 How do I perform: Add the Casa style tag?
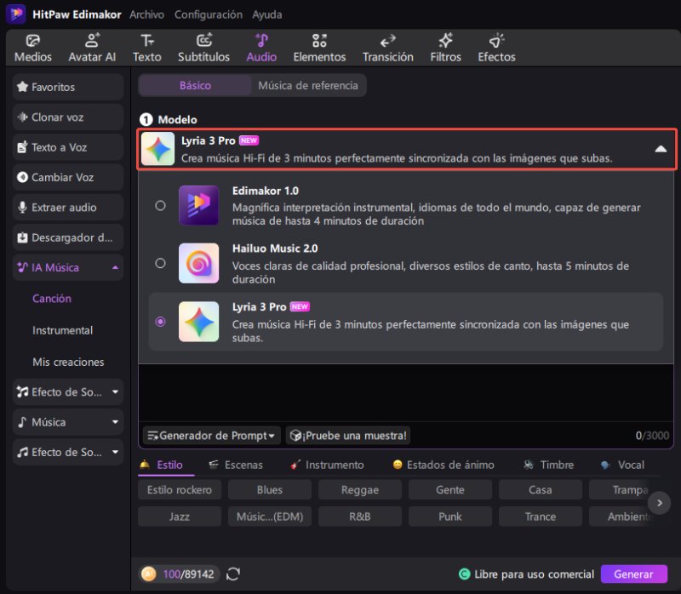(541, 490)
